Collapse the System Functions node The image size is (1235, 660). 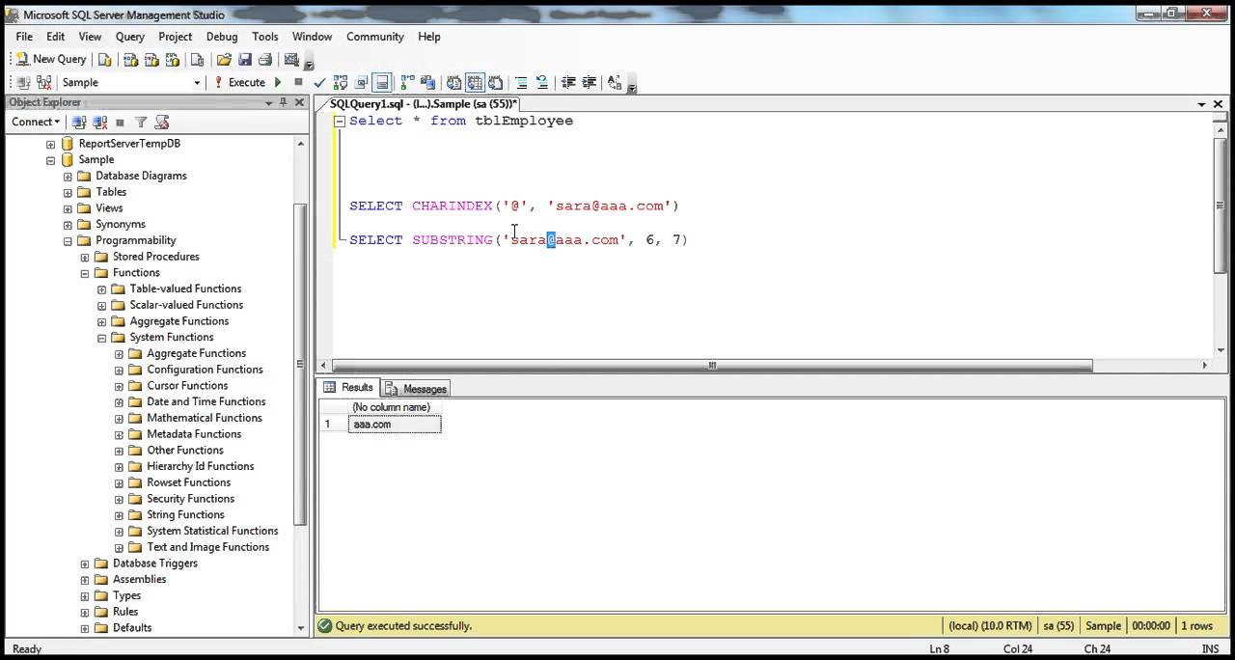pos(102,338)
